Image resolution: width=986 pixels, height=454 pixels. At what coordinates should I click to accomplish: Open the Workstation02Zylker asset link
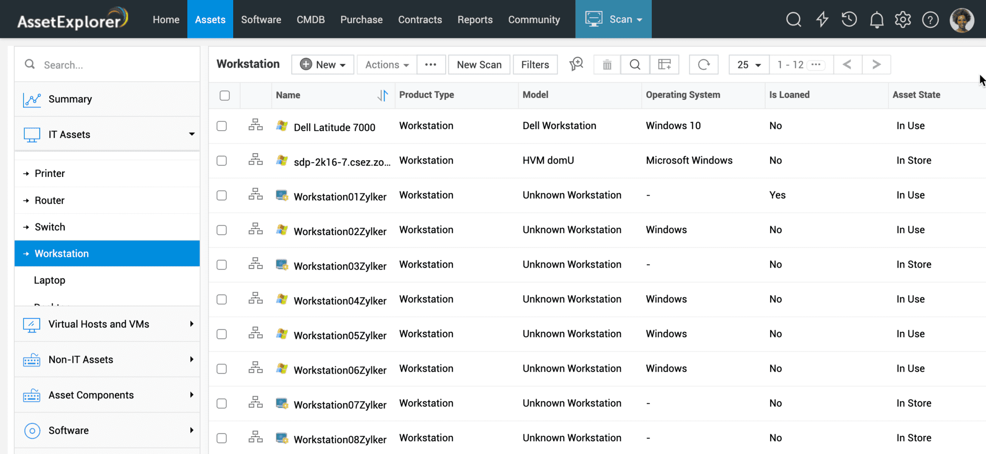340,231
